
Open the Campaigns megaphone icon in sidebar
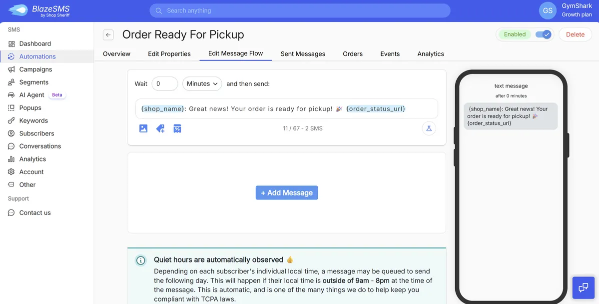10,69
